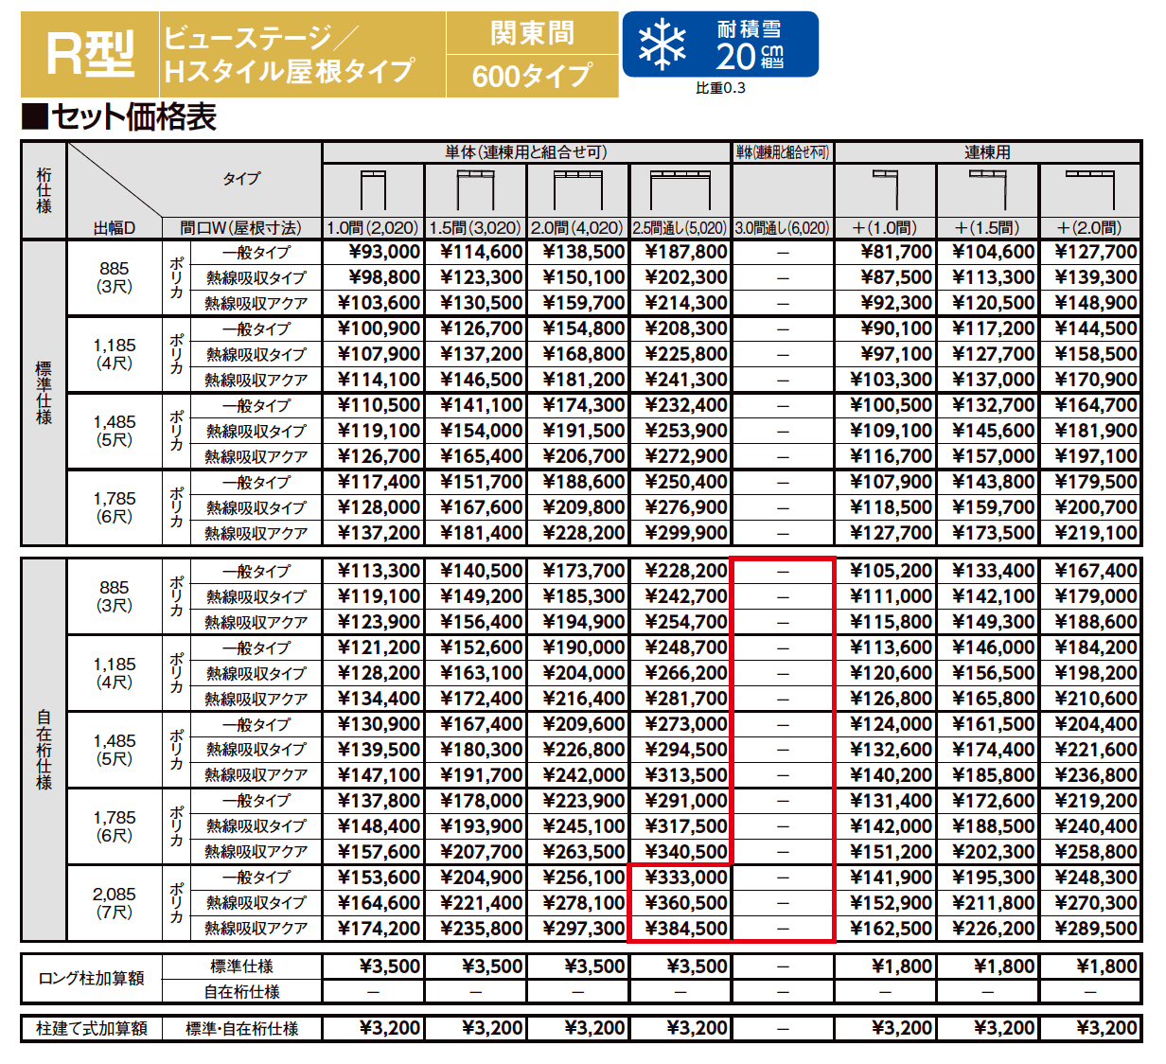Click the ビューステージ／Hスタイル屋根タイプ label
Viewport: 1166px width, 1064px height.
click(x=295, y=52)
